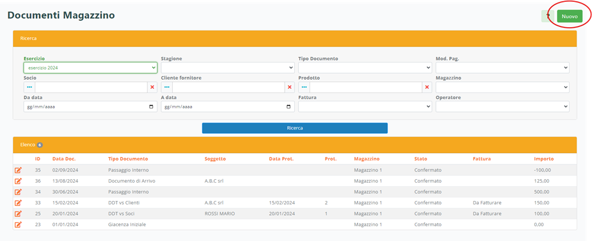Sort list by Importo column header
The height and width of the screenshot is (241, 592).
tap(544, 159)
